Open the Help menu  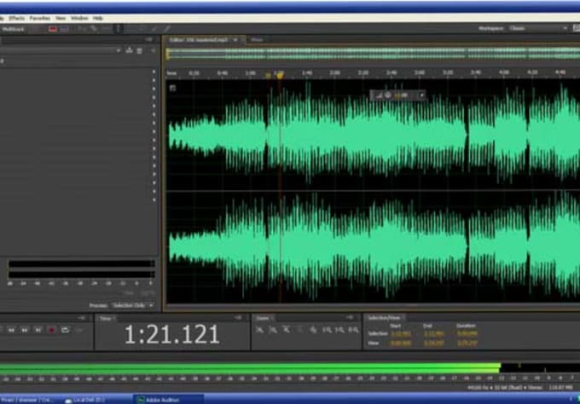tap(98, 18)
